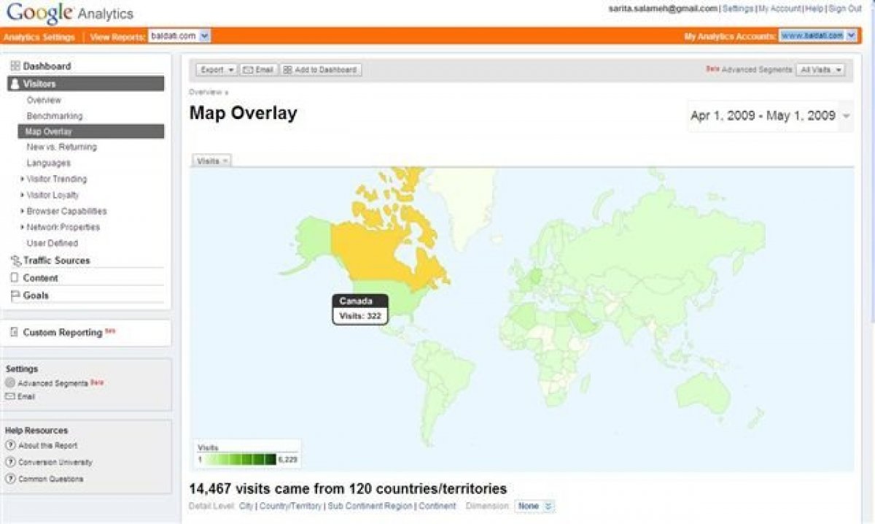Screen dimensions: 875x524
Task: Click the Content page icon
Action: click(15, 278)
